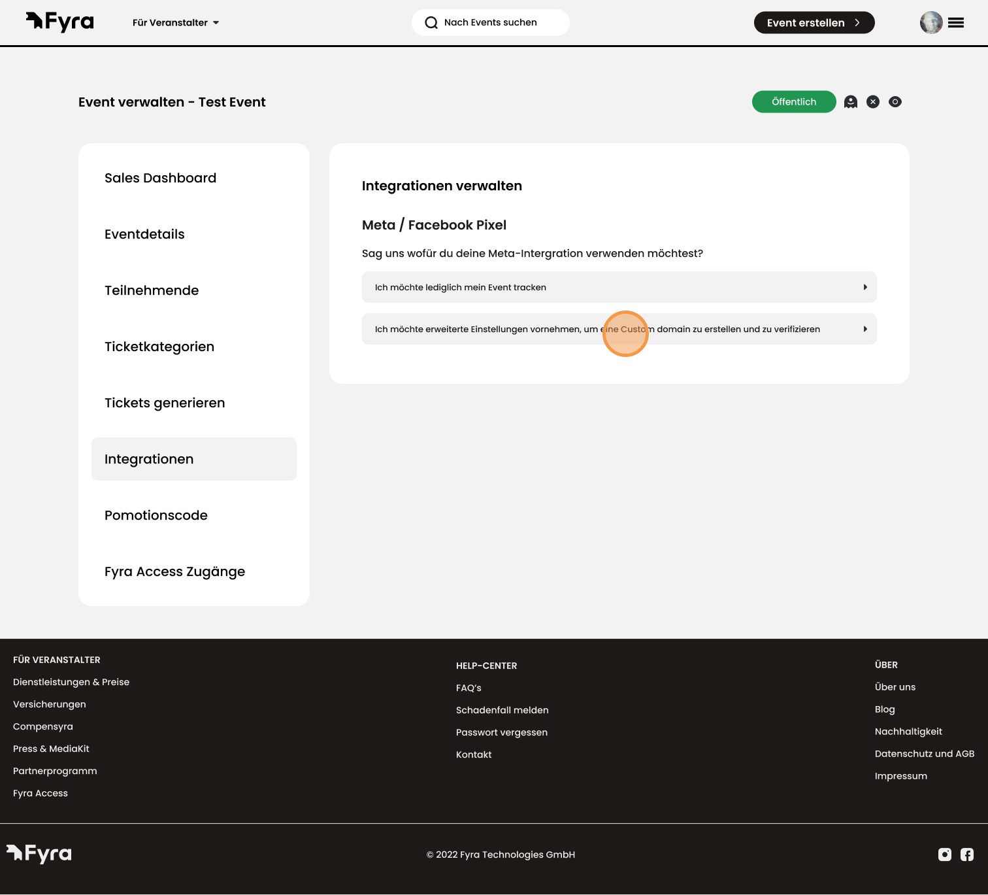Click the Nach Events suchen search field
988x895 pixels.
491,22
